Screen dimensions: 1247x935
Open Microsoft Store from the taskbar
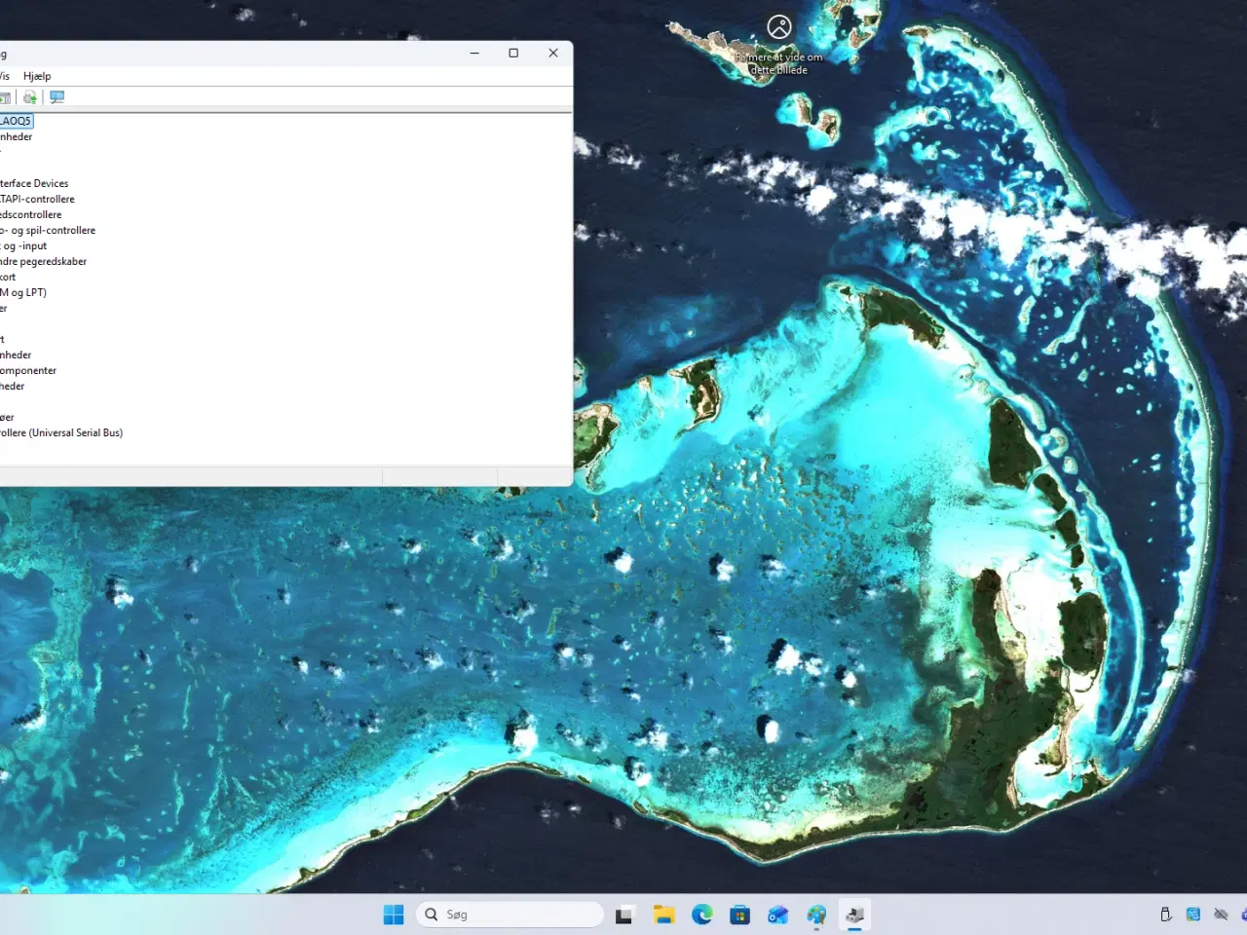[x=739, y=915]
